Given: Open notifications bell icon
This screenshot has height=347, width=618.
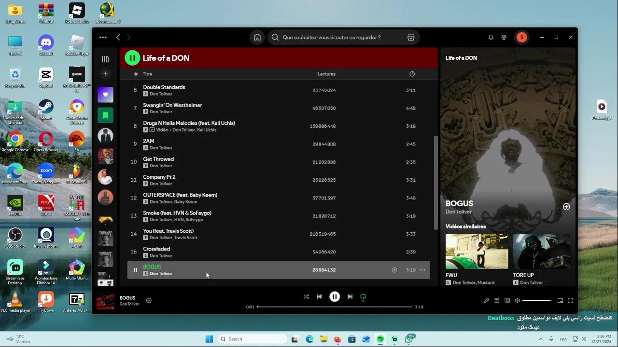Looking at the screenshot, I should point(491,37).
